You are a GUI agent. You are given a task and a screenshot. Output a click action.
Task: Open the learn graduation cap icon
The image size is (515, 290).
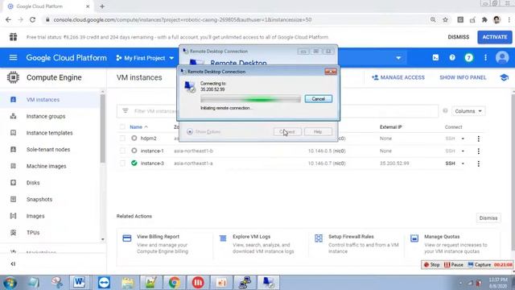505,77
